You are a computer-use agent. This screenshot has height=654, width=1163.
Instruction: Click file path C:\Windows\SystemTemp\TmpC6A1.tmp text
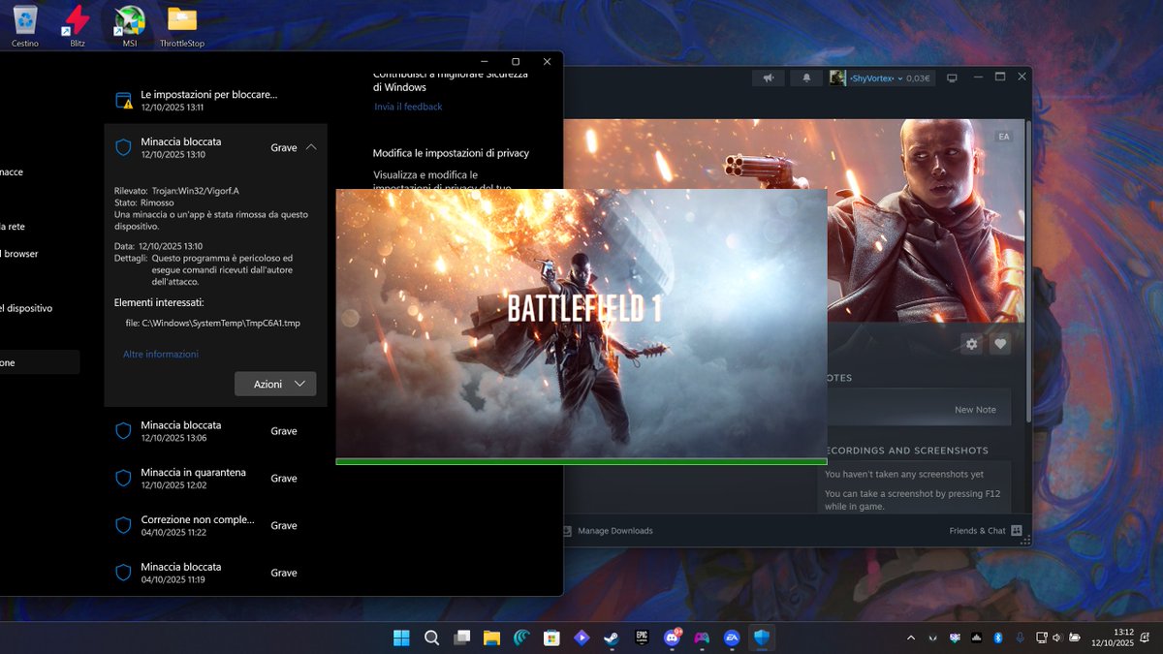tap(213, 323)
